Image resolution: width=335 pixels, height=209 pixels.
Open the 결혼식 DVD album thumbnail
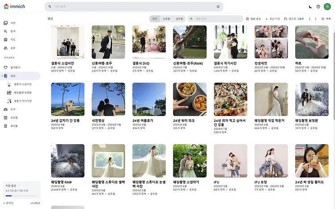(x=149, y=42)
